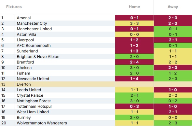The image size is (192, 127).
Task: Select the highlighted Everton row
Action: (x=96, y=84)
